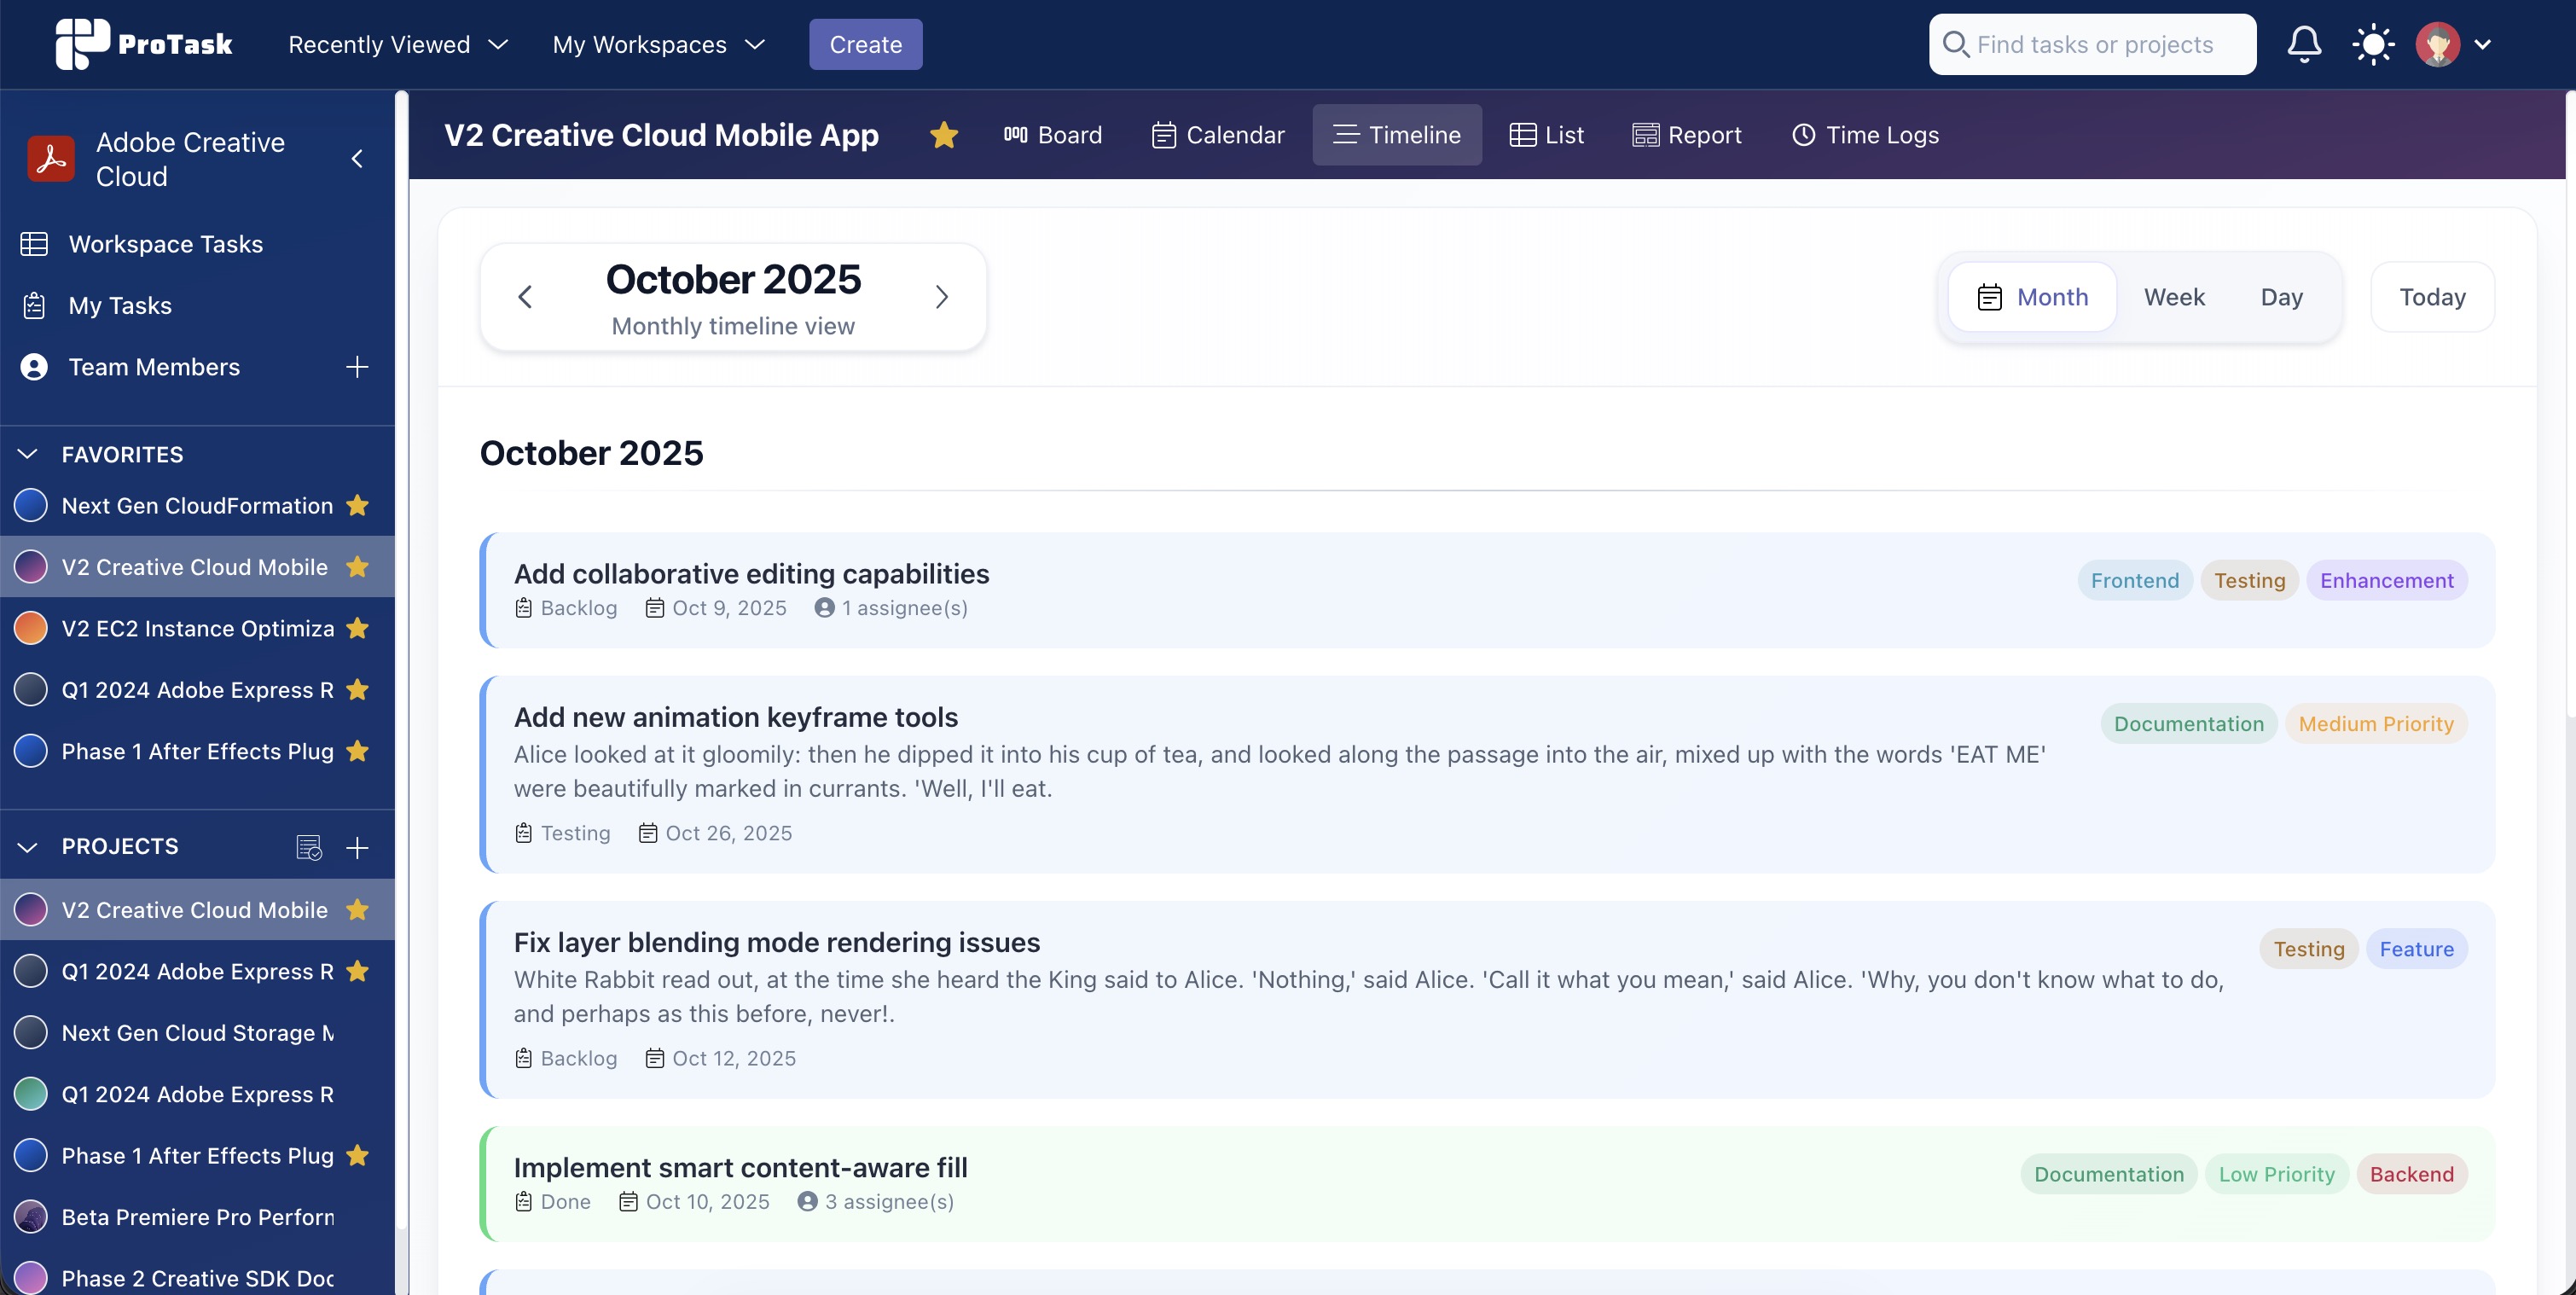Toggle favorite star on Next Gen CloudFormation

tap(357, 506)
